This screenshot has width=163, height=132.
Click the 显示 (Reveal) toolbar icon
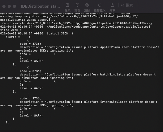pyautogui.click(x=68, y=5)
